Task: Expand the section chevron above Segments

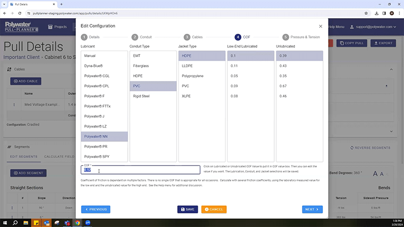Action: (x=391, y=131)
